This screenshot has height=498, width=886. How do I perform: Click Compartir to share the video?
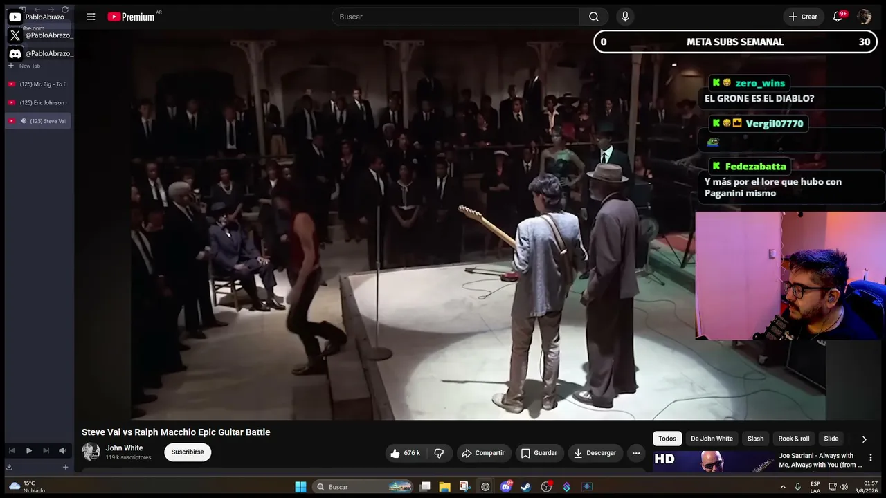(x=483, y=453)
